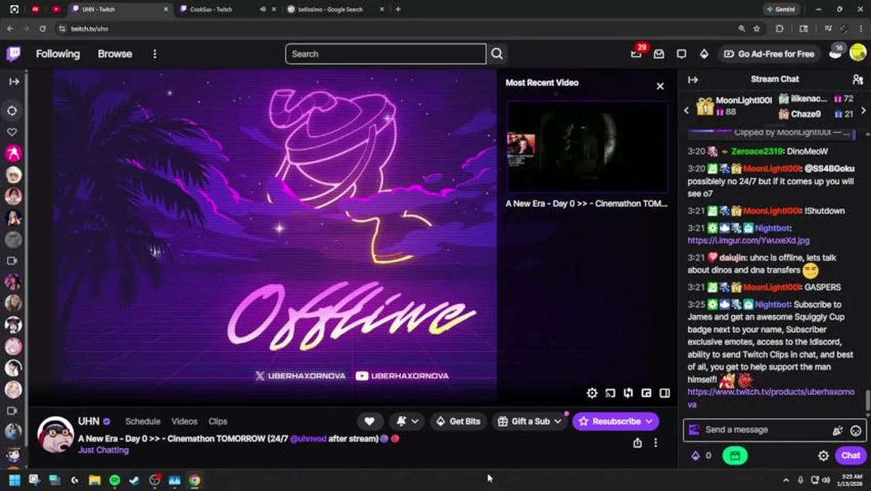
Task: Open the yellow user avatar menu
Action: [x=857, y=54]
